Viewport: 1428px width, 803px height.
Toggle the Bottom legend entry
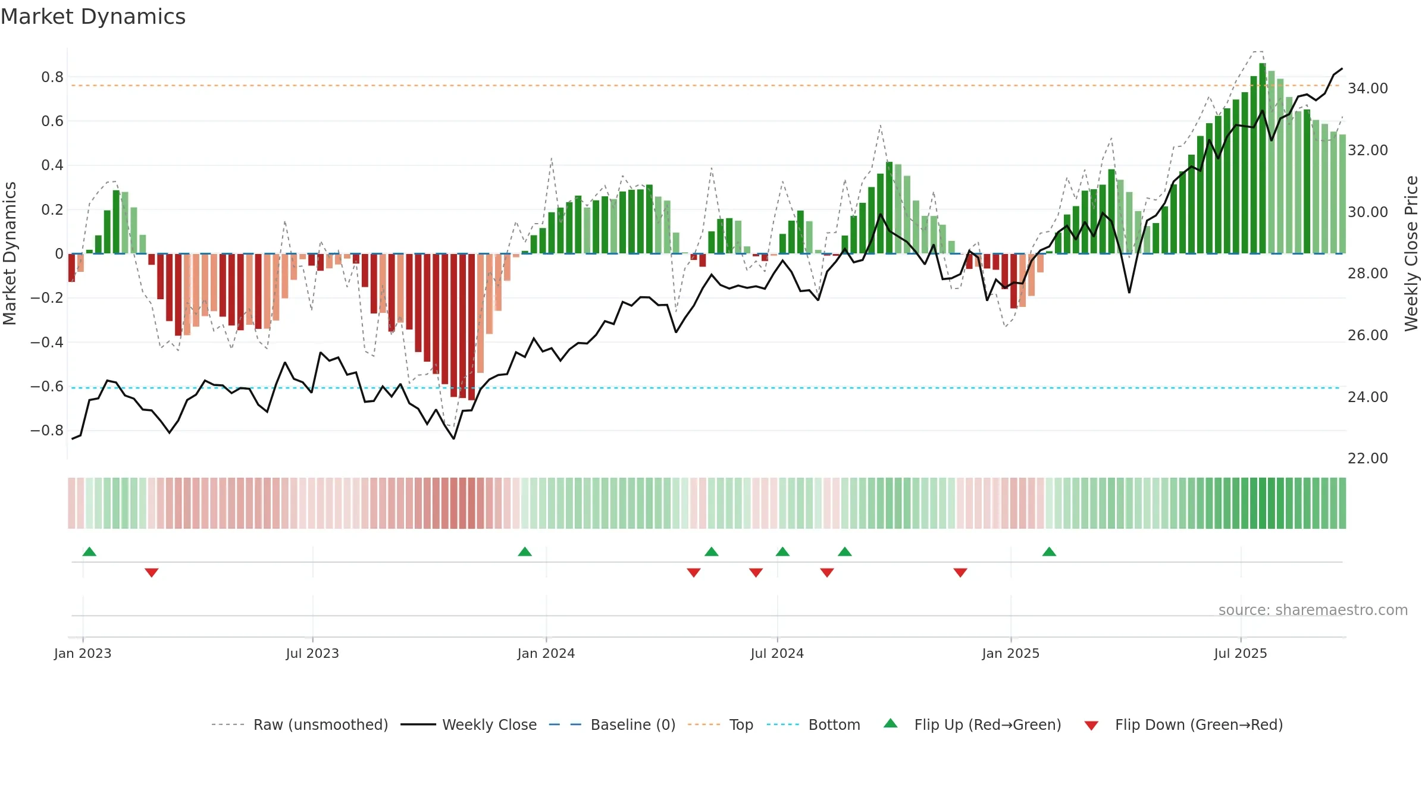pyautogui.click(x=813, y=724)
